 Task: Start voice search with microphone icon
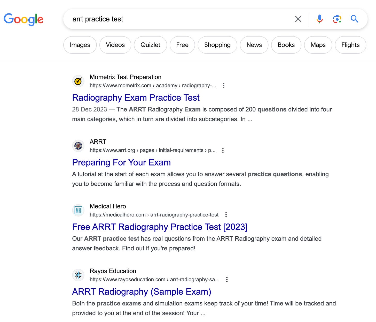point(320,19)
